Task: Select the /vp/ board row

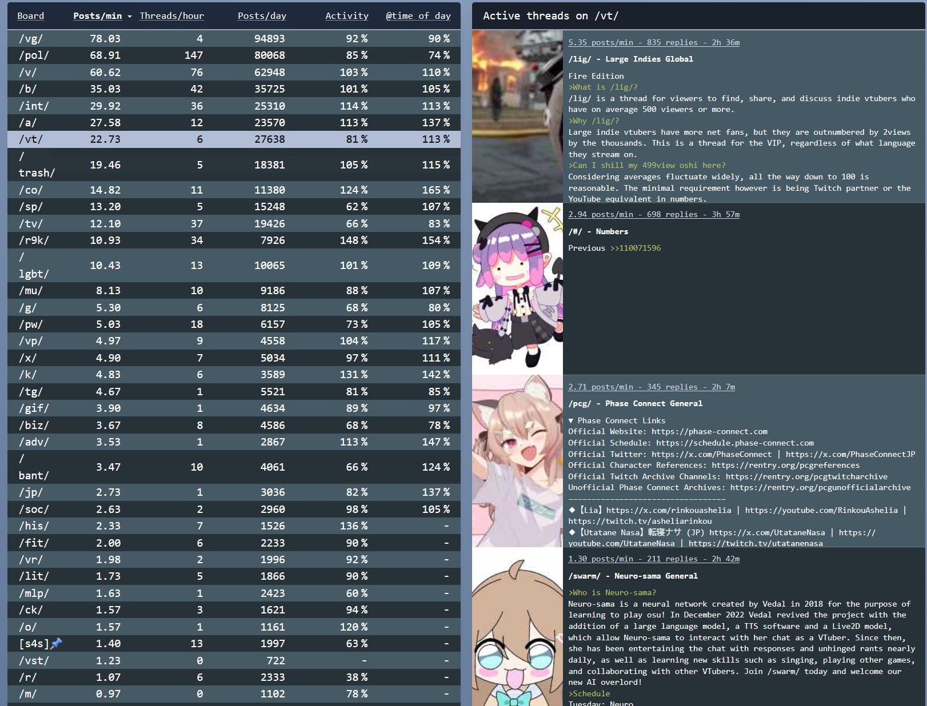Action: [234, 341]
